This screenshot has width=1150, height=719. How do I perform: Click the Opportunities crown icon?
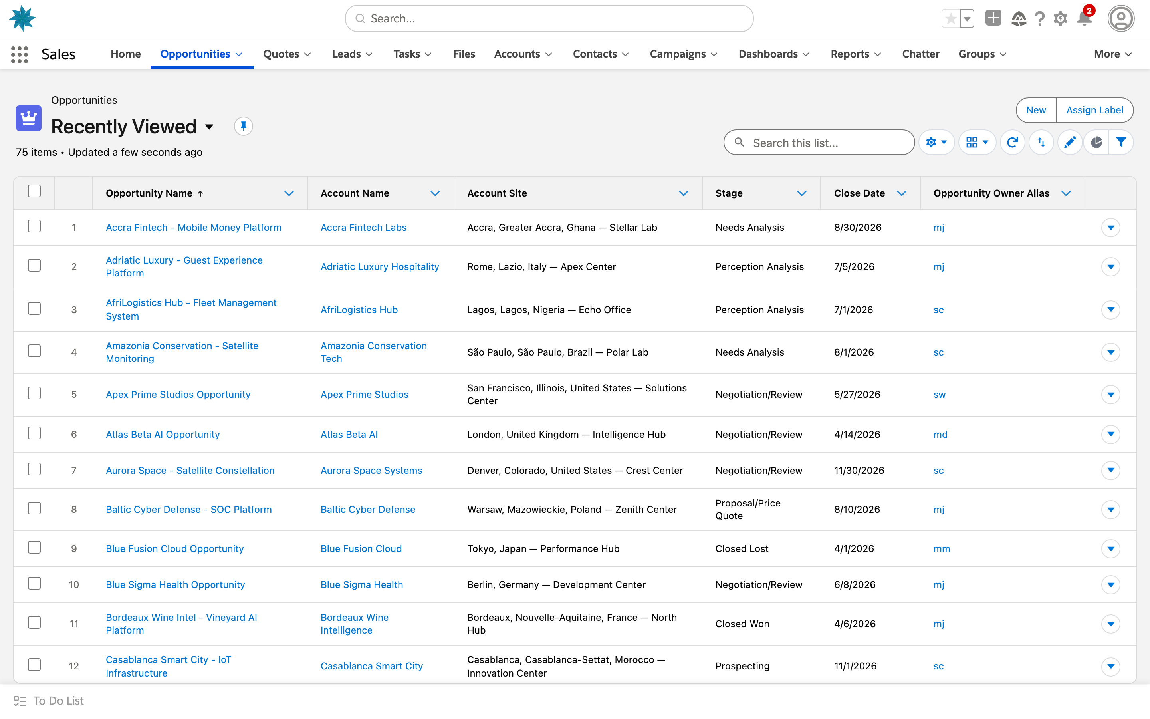(x=28, y=118)
